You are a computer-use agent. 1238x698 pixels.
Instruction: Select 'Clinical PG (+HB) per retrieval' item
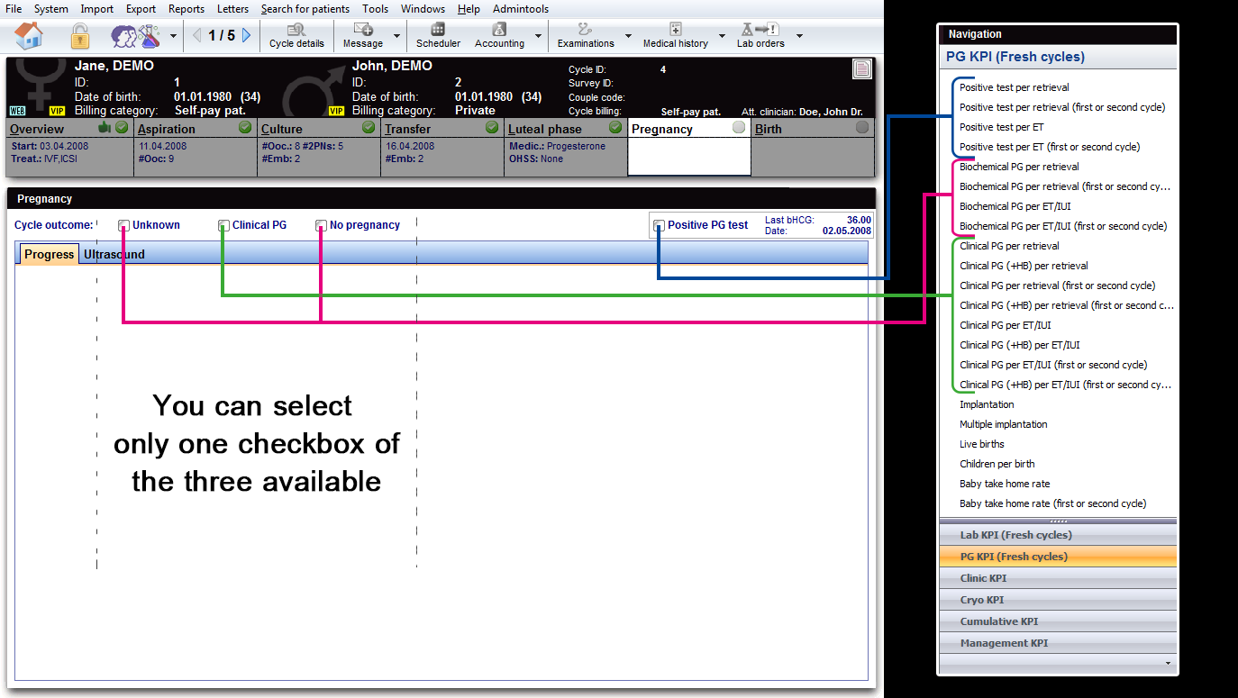coord(1024,266)
